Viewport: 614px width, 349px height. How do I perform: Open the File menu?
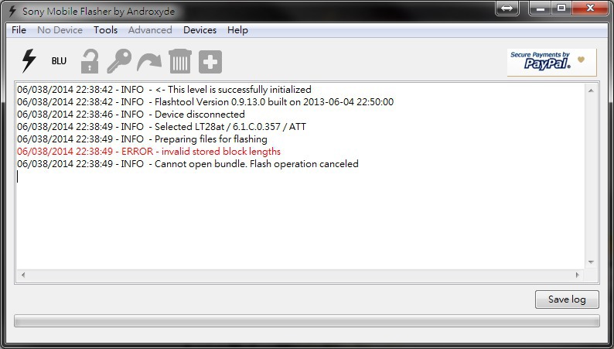(19, 30)
